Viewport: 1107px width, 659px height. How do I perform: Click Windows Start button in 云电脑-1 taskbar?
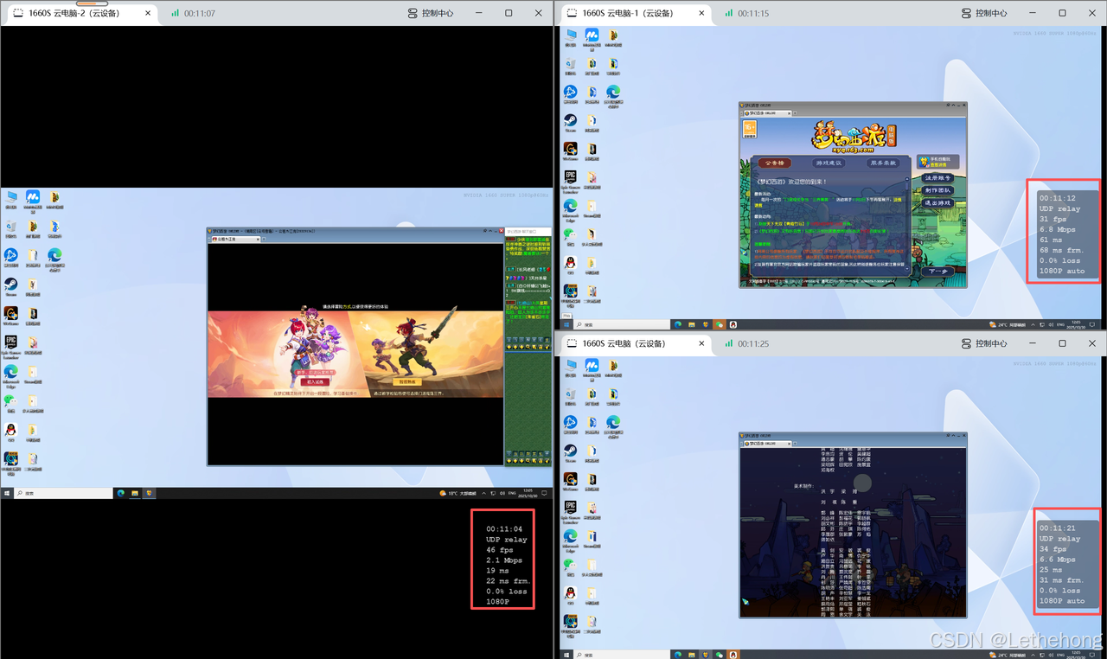coord(566,324)
